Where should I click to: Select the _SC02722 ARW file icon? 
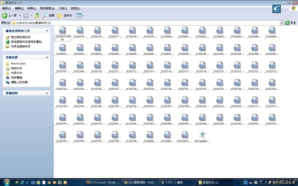(272, 65)
